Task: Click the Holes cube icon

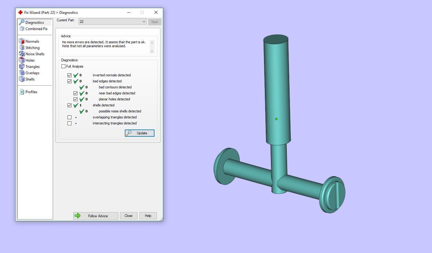Action: coord(22,60)
